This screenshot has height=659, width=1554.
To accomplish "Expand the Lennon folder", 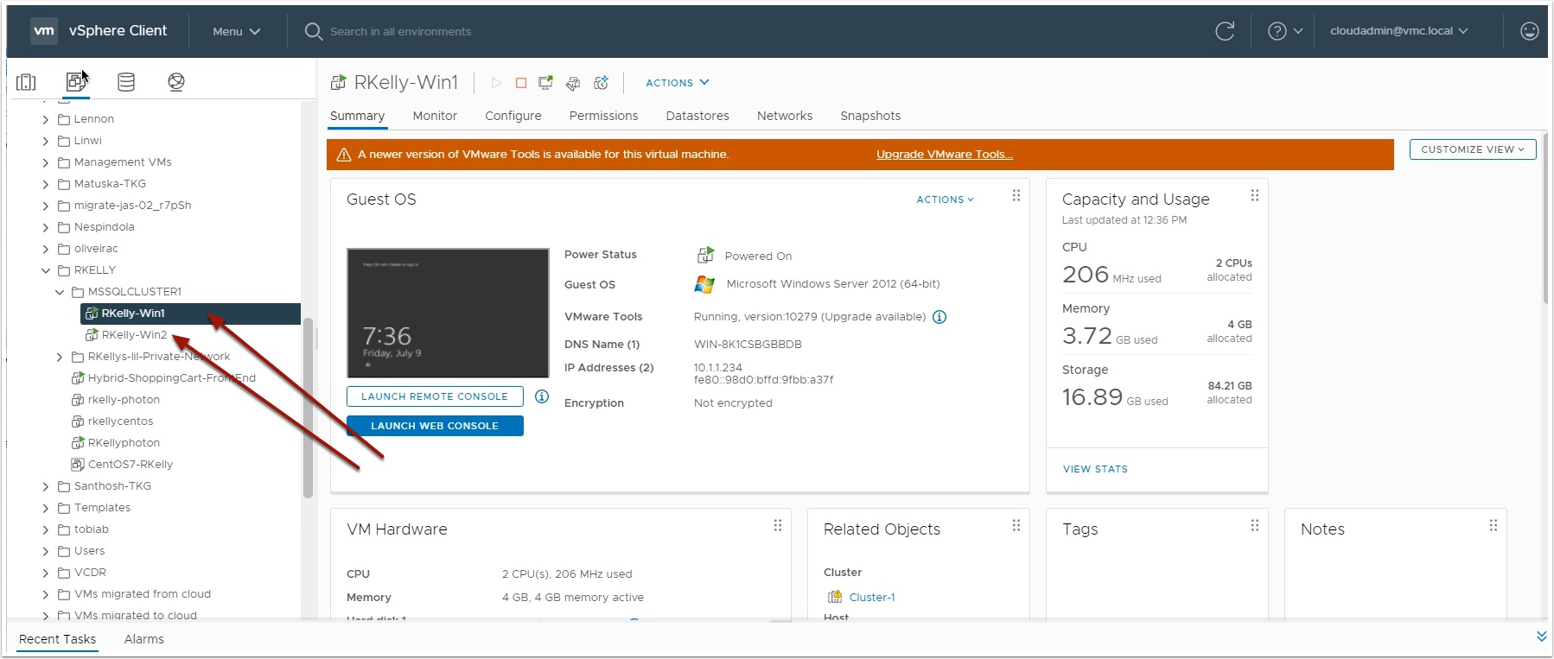I will coord(46,119).
